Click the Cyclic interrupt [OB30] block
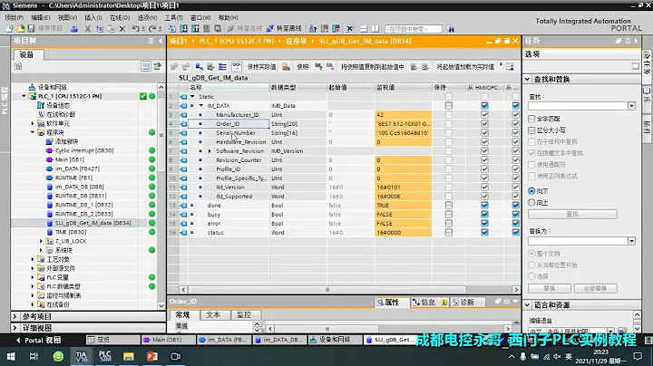This screenshot has width=653, height=366. click(84, 150)
